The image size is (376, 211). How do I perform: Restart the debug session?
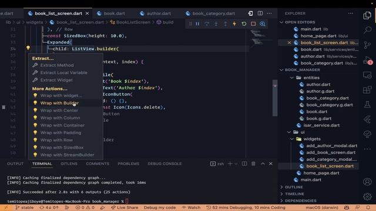click(244, 23)
